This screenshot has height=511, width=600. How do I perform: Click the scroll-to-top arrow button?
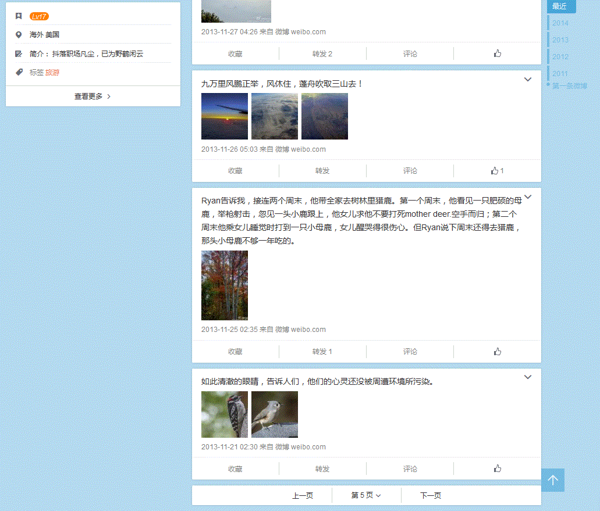tap(553, 480)
